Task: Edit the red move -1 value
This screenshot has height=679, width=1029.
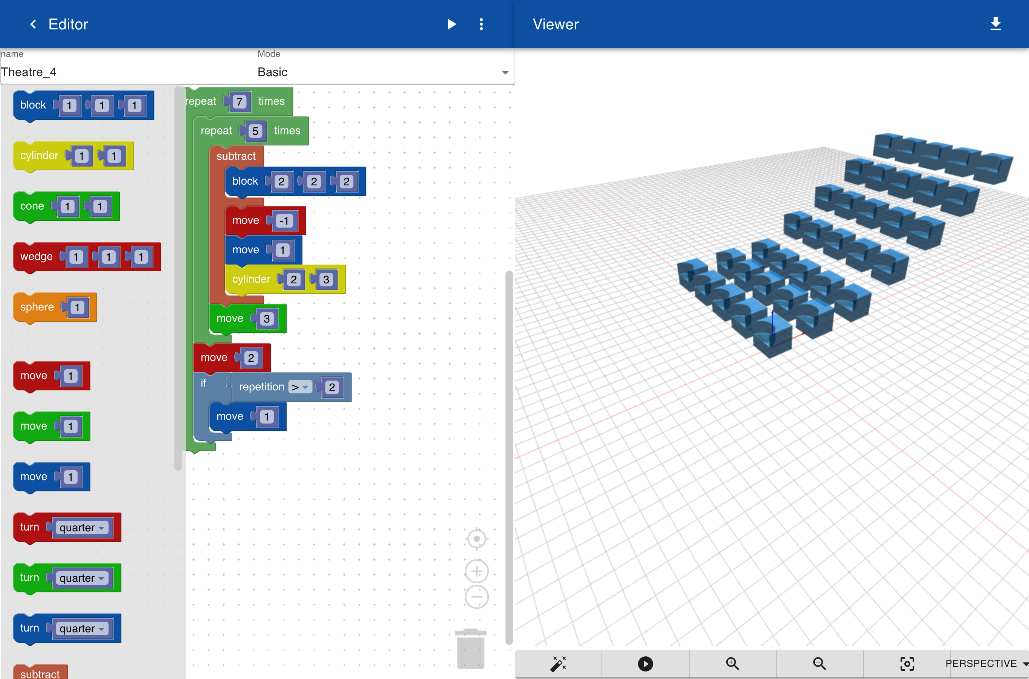Action: pos(284,221)
